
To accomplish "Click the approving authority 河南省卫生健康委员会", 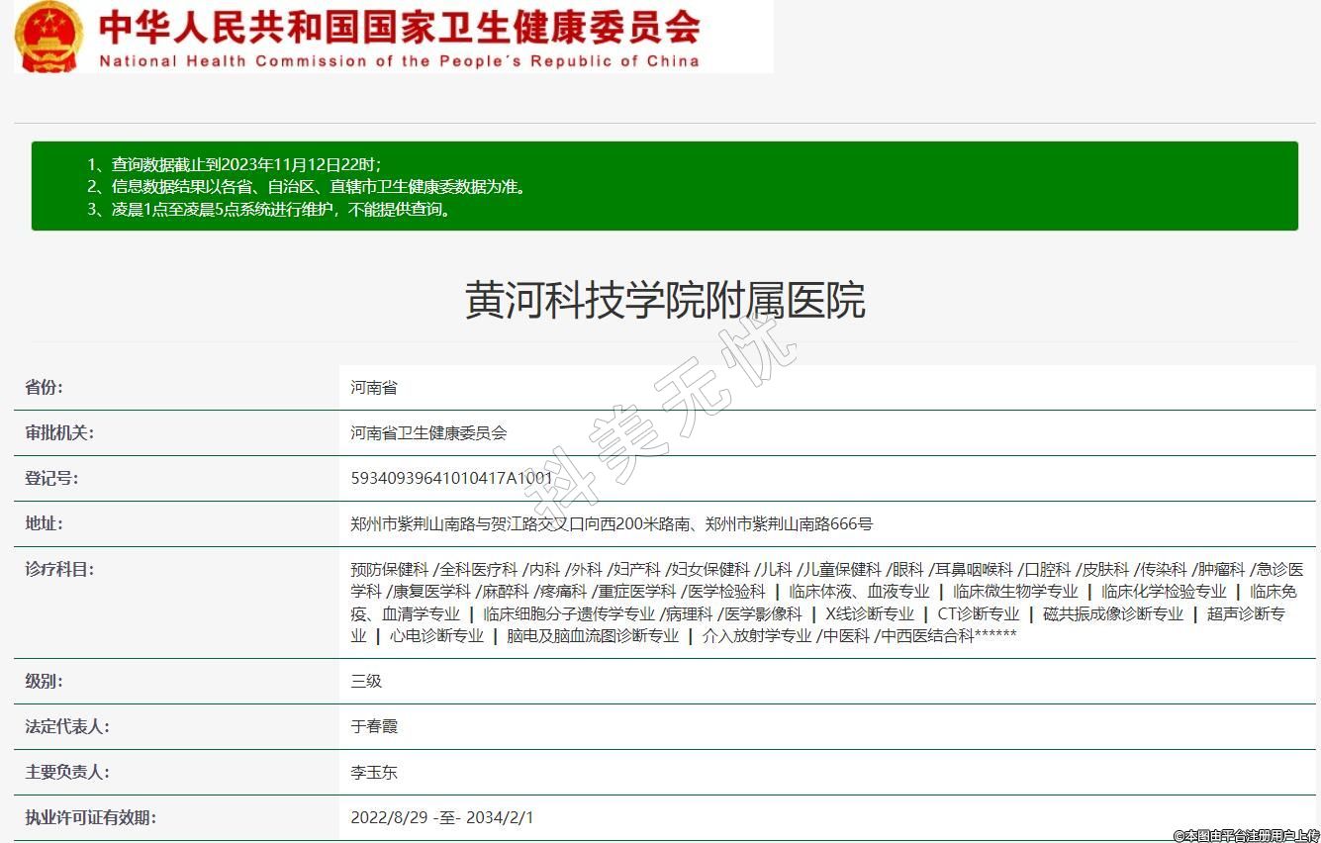I will tap(428, 432).
